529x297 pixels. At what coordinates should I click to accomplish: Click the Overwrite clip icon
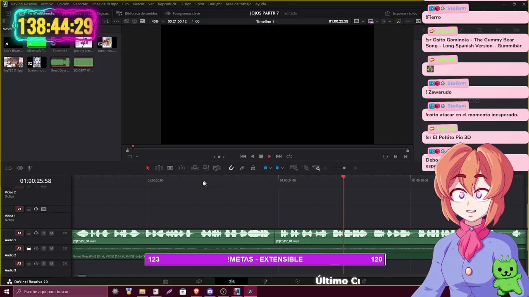click(206, 168)
